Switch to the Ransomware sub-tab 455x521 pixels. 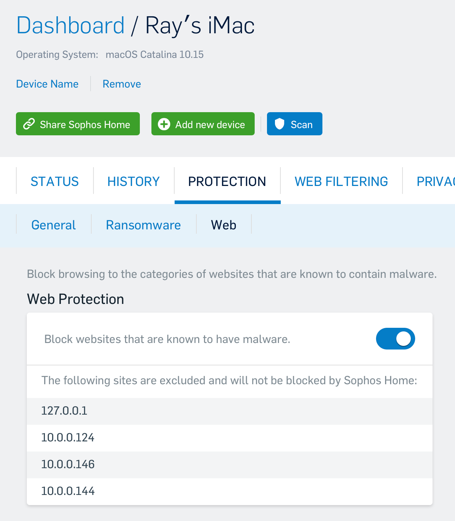coord(143,225)
